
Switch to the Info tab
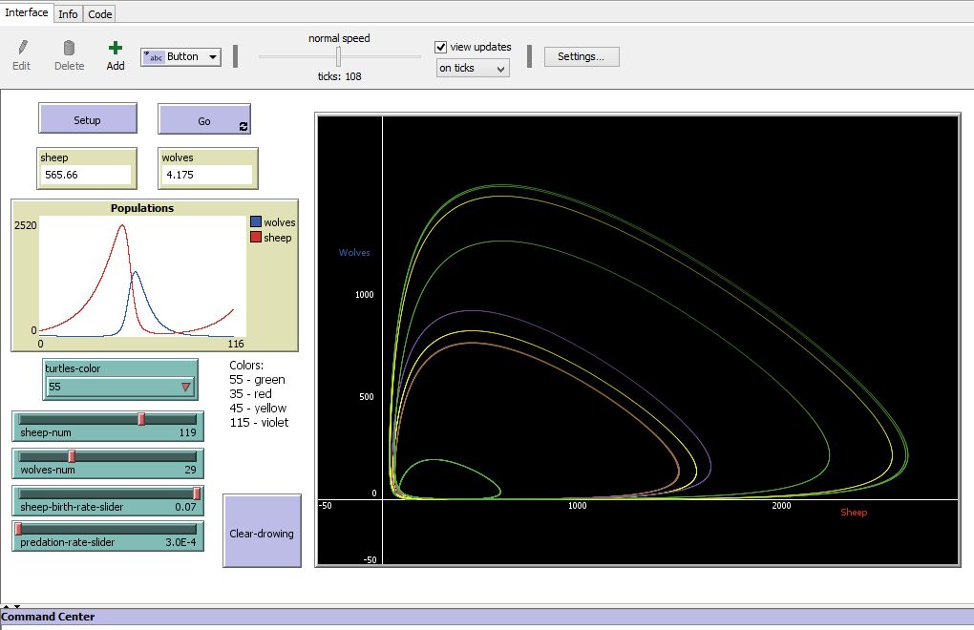(x=68, y=13)
